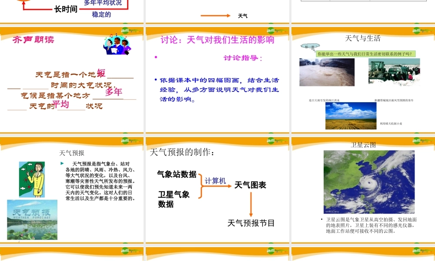Click the pink answer word 短
This screenshot has height=261, width=435.
point(101,73)
